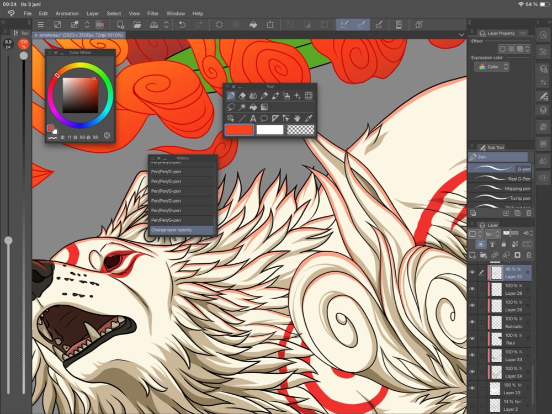Toggle Lock Layer padlock icon

(503, 244)
